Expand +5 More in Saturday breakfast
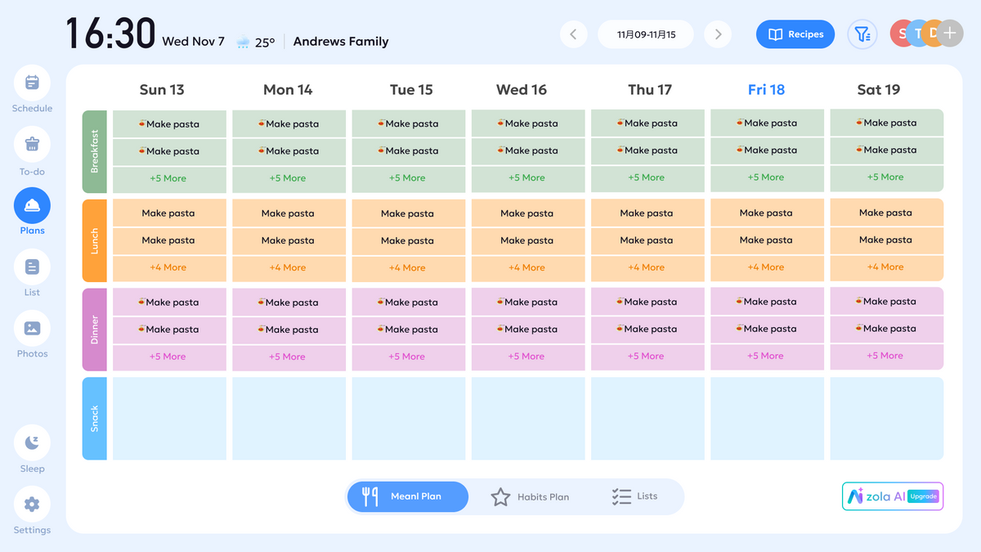Viewport: 981px width, 552px height. [x=886, y=177]
